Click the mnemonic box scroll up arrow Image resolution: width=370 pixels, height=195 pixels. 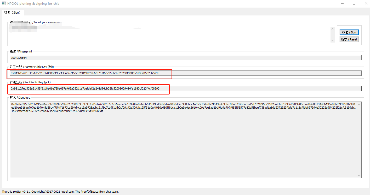coord(333,28)
